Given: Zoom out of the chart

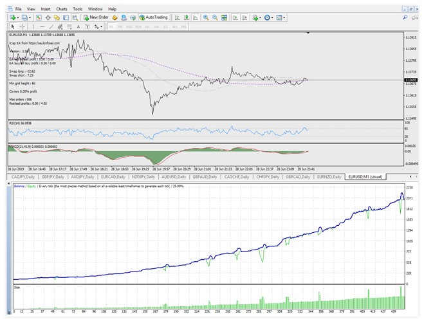Looking at the screenshot, I should point(215,17).
